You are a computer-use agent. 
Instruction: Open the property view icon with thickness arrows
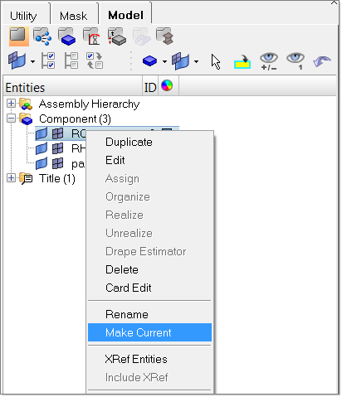(117, 36)
